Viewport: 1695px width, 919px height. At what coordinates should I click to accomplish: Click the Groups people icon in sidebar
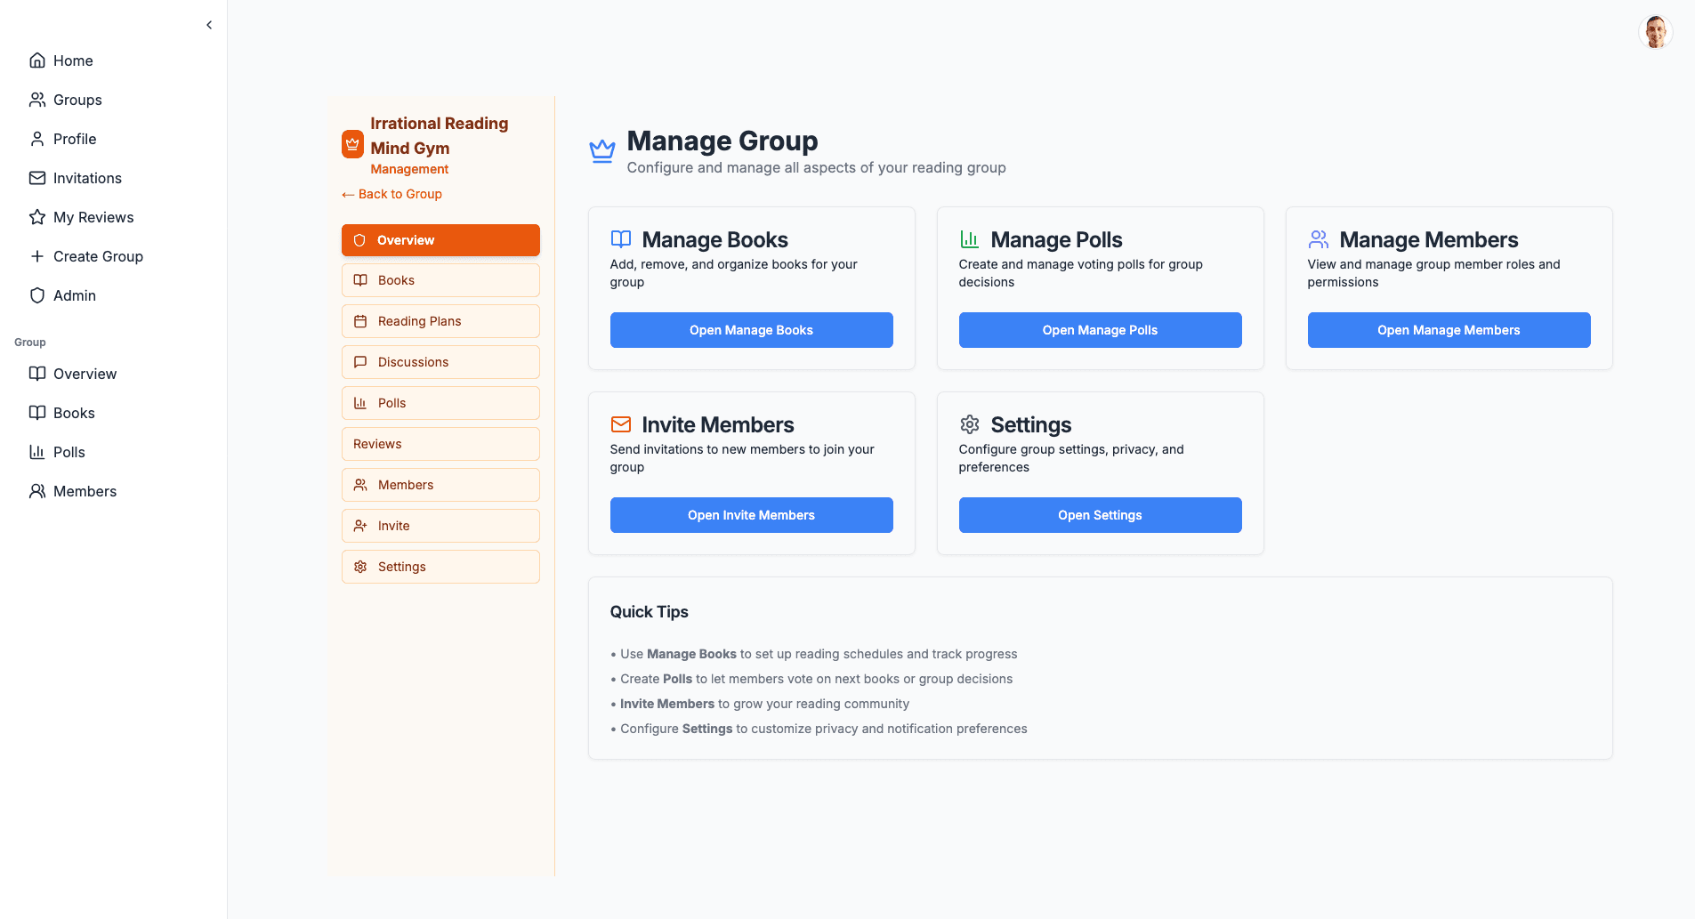click(37, 100)
